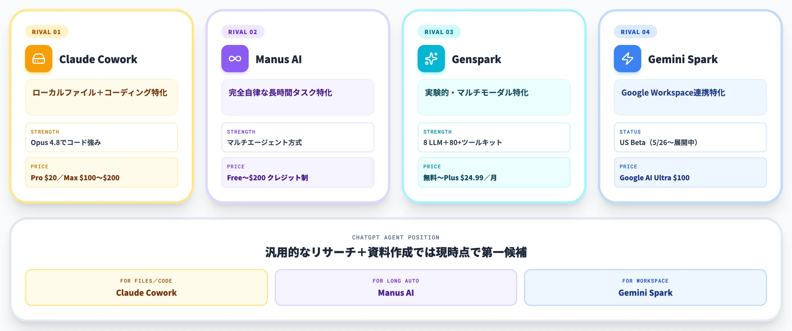Click the orange Claude Cowork drive icon
Screen dimensions: 792x331
tap(39, 59)
